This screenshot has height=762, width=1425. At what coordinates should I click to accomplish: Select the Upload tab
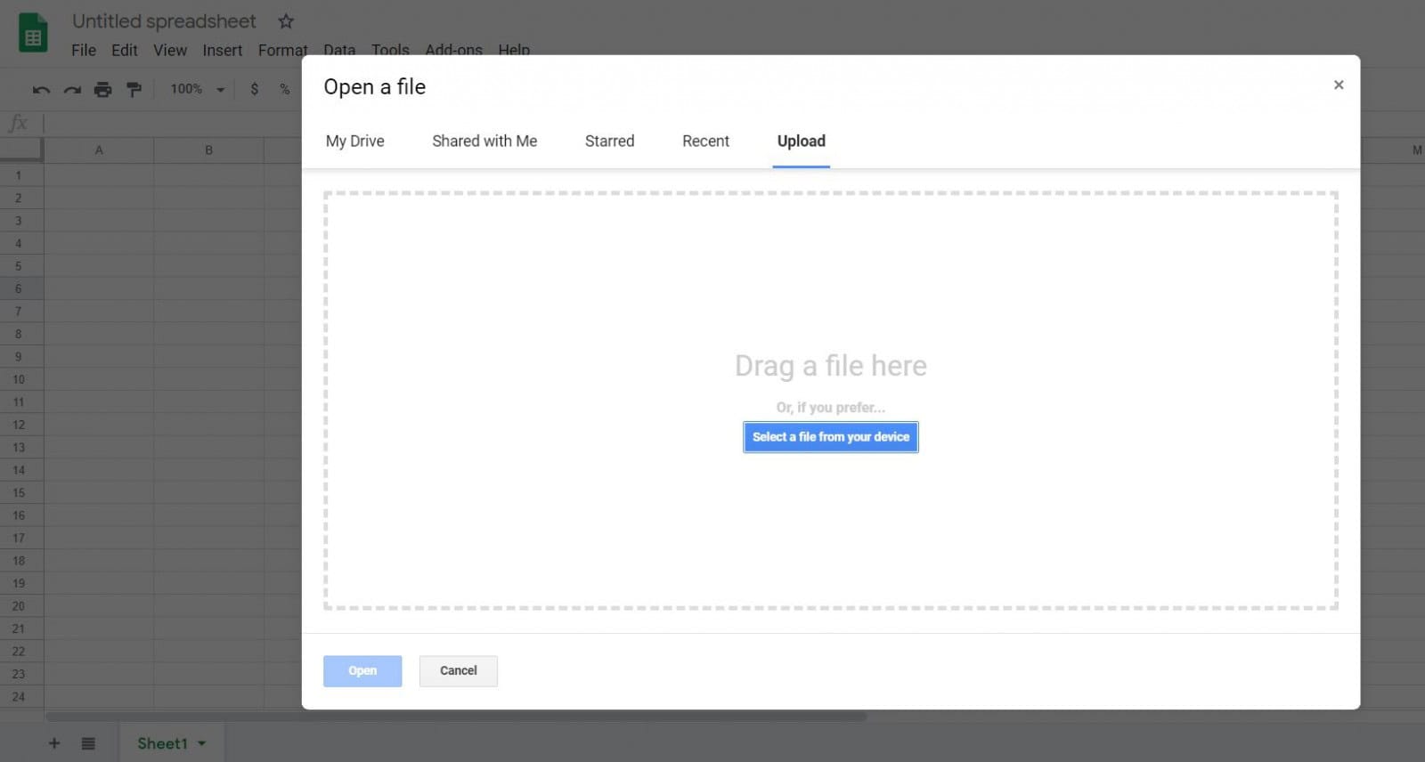click(x=802, y=141)
